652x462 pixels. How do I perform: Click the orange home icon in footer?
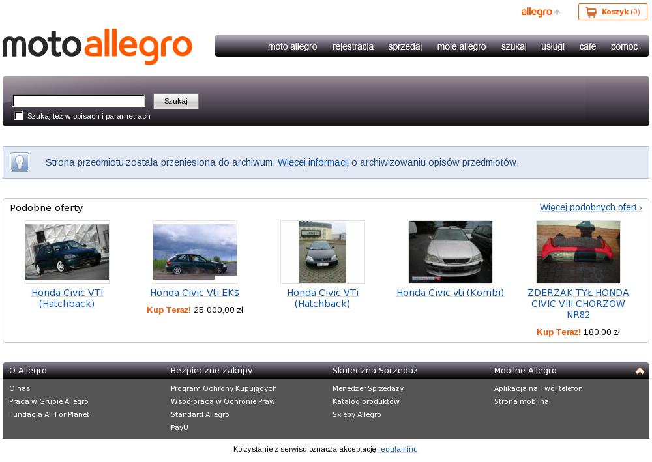(x=640, y=371)
